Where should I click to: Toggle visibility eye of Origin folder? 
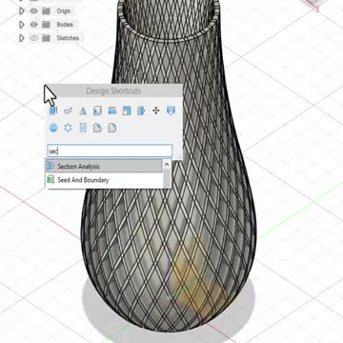pyautogui.click(x=34, y=11)
